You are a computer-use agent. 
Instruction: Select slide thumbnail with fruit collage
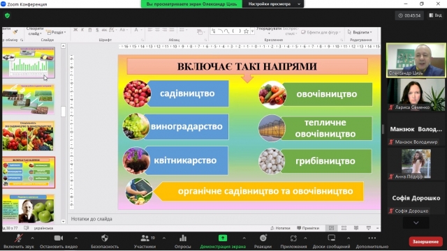pyautogui.click(x=29, y=136)
